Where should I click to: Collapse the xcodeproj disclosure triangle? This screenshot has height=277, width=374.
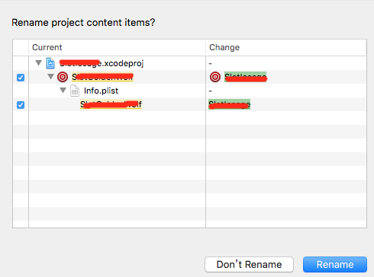[38, 62]
